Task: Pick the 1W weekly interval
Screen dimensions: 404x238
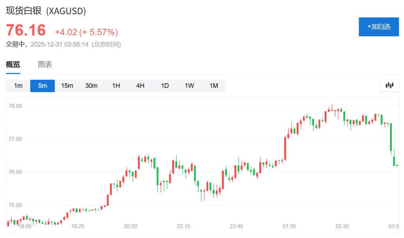Action: (189, 86)
